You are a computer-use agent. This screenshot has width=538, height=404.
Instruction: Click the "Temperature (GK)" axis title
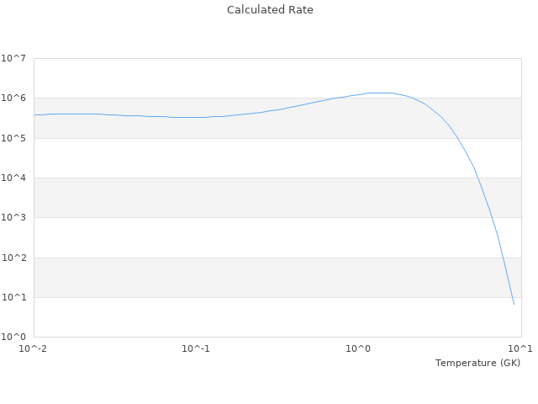(477, 363)
